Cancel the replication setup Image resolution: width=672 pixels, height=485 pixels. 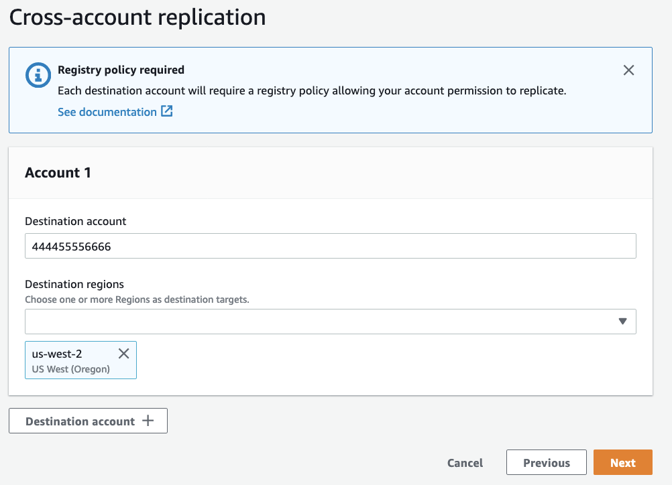(465, 463)
